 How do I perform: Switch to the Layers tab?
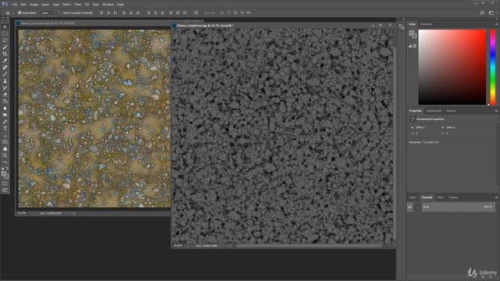click(412, 197)
